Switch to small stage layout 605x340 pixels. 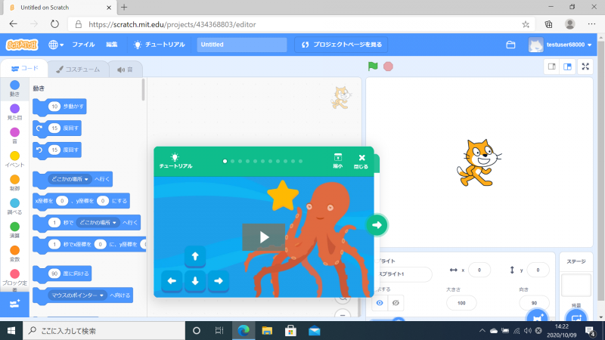[x=552, y=66]
